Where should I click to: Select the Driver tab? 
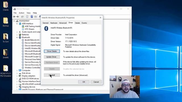(x=71, y=23)
